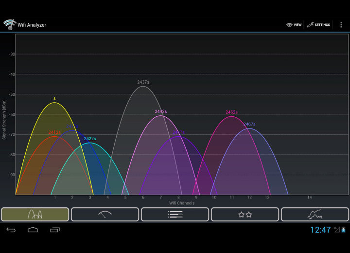Tap the Android recent apps button
Image resolution: width=350 pixels, height=253 pixels.
[x=55, y=230]
